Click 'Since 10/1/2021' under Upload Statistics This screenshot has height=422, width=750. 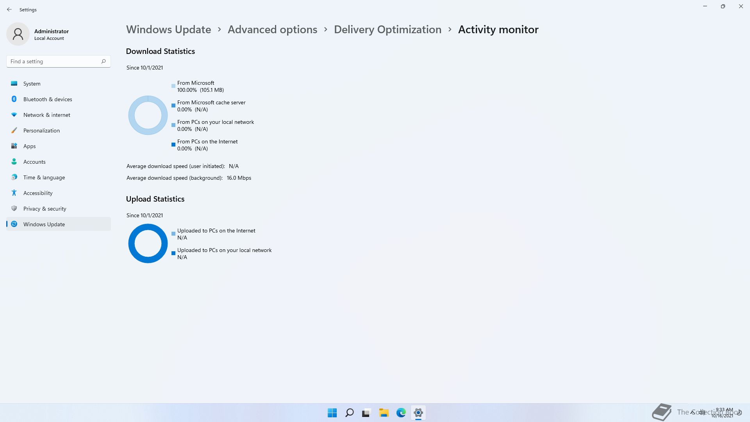point(145,215)
